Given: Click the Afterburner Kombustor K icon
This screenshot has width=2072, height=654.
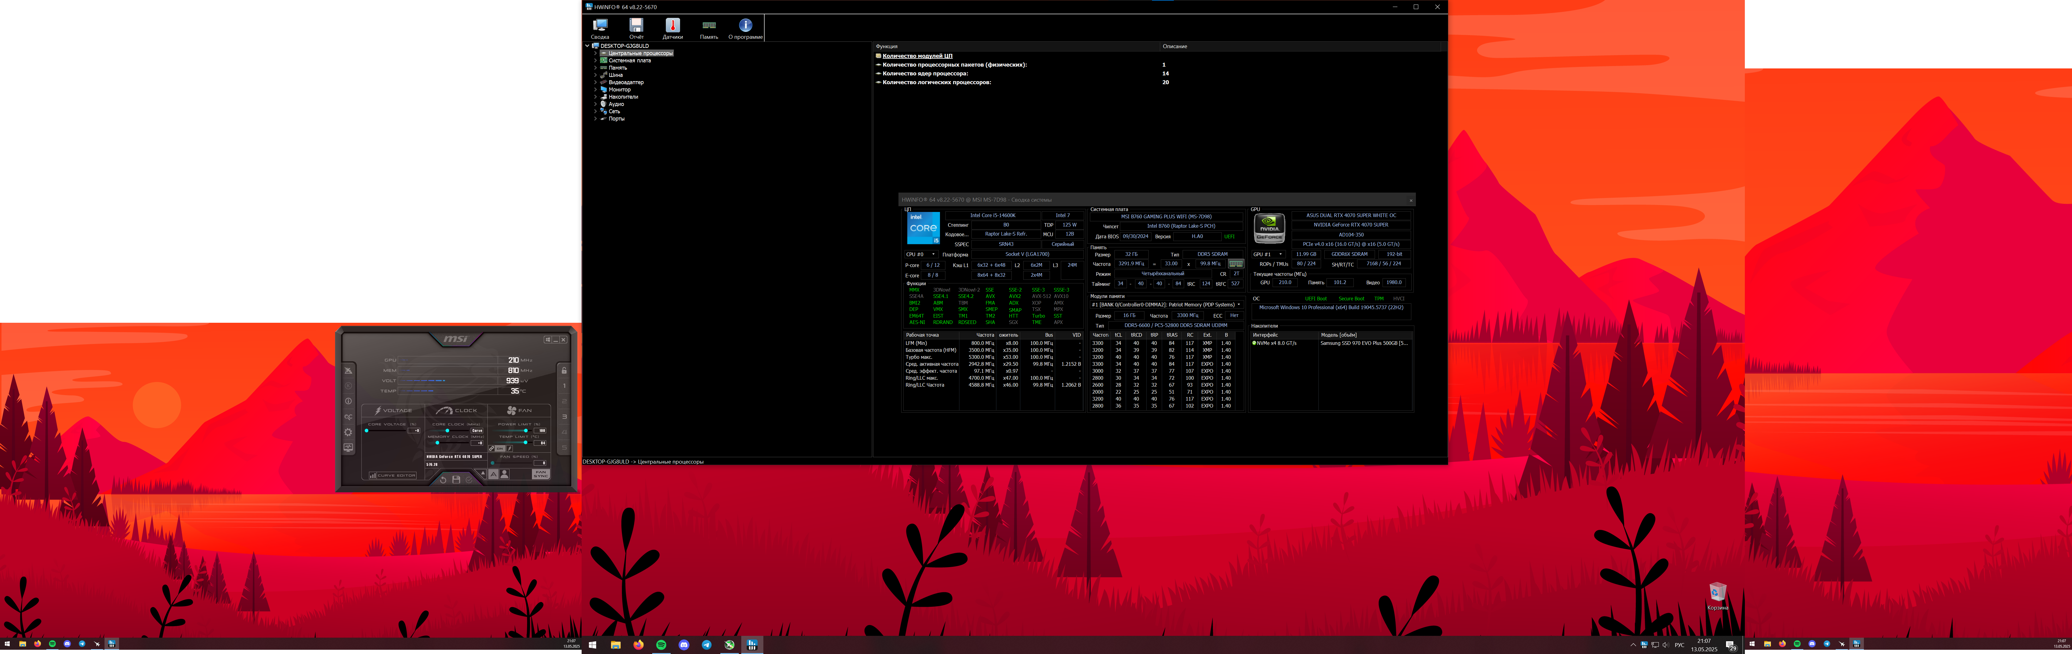Looking at the screenshot, I should coord(348,386).
